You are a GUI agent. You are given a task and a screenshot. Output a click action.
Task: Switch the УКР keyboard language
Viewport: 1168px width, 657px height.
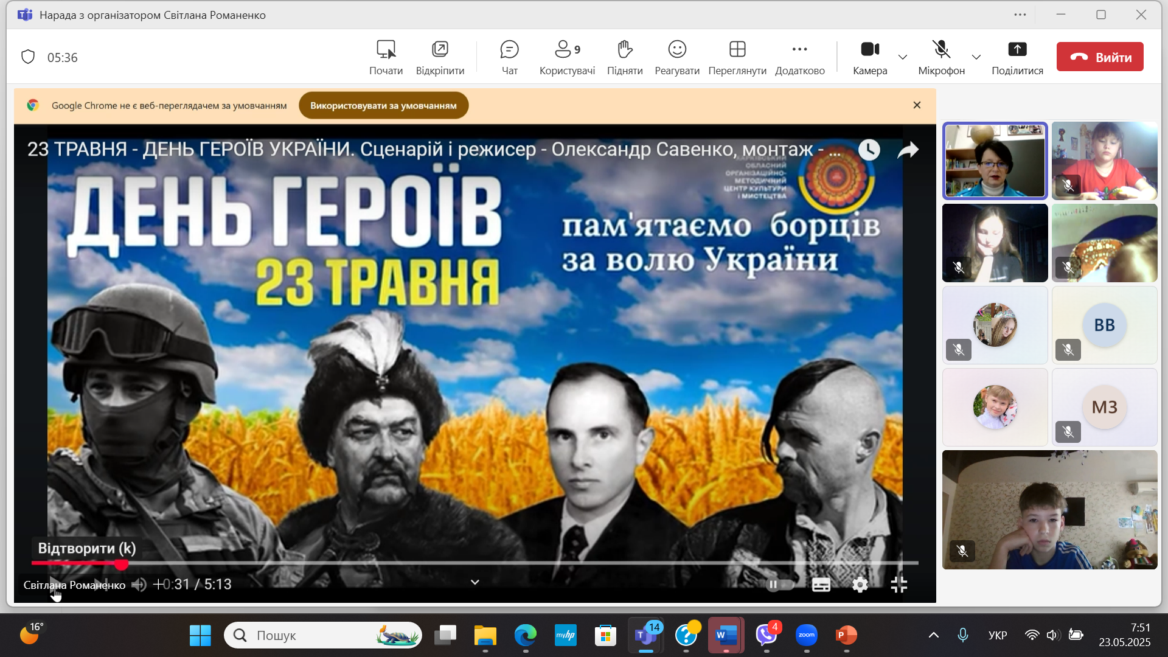pyautogui.click(x=998, y=636)
